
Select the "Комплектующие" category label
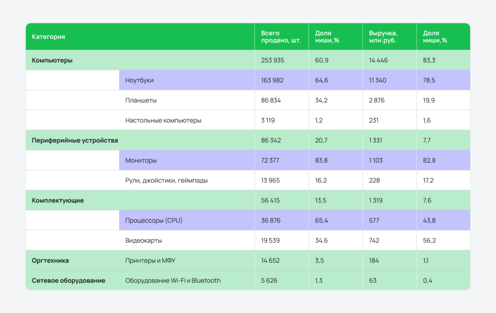click(x=58, y=201)
